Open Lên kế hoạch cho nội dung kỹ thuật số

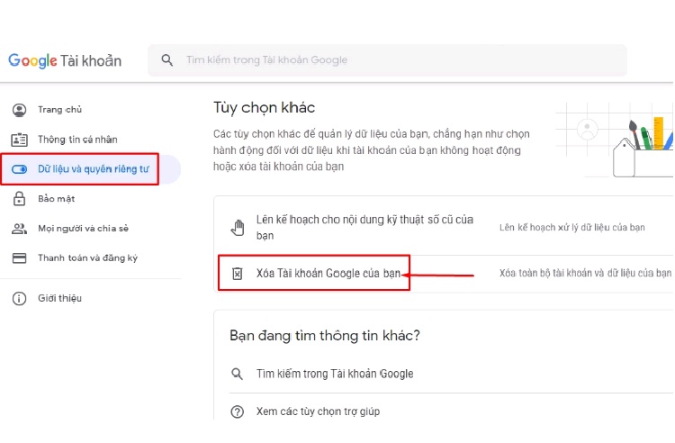click(364, 227)
